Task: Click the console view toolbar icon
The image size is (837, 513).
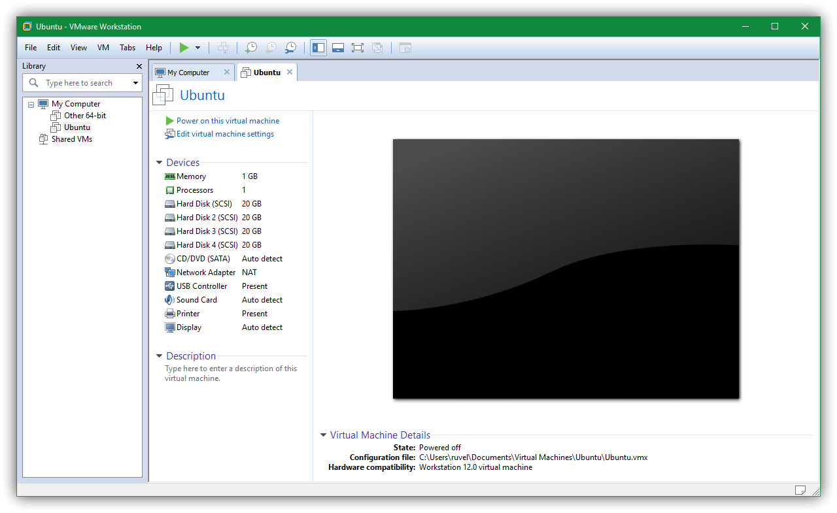Action: pos(405,48)
